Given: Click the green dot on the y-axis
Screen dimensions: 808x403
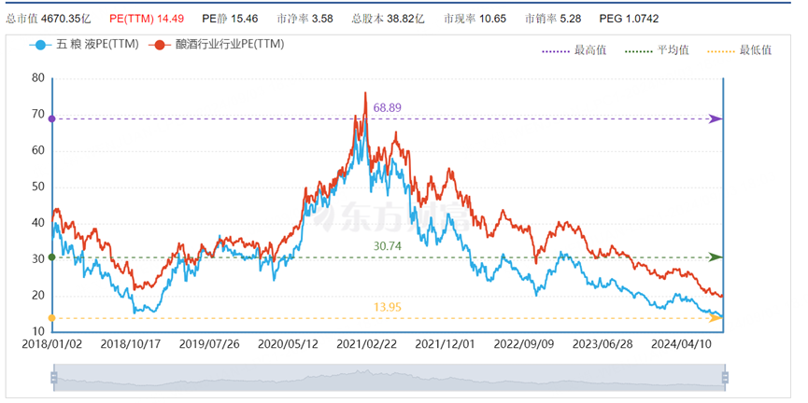Looking at the screenshot, I should (51, 257).
